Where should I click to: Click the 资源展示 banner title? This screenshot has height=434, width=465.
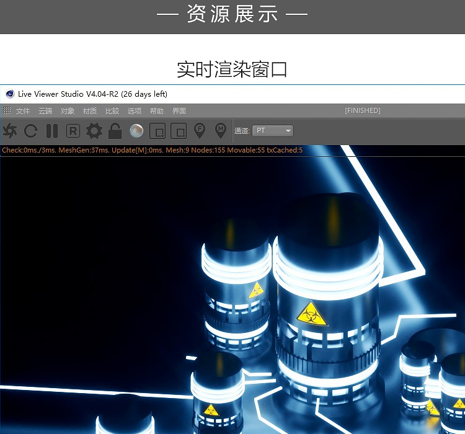tap(232, 14)
